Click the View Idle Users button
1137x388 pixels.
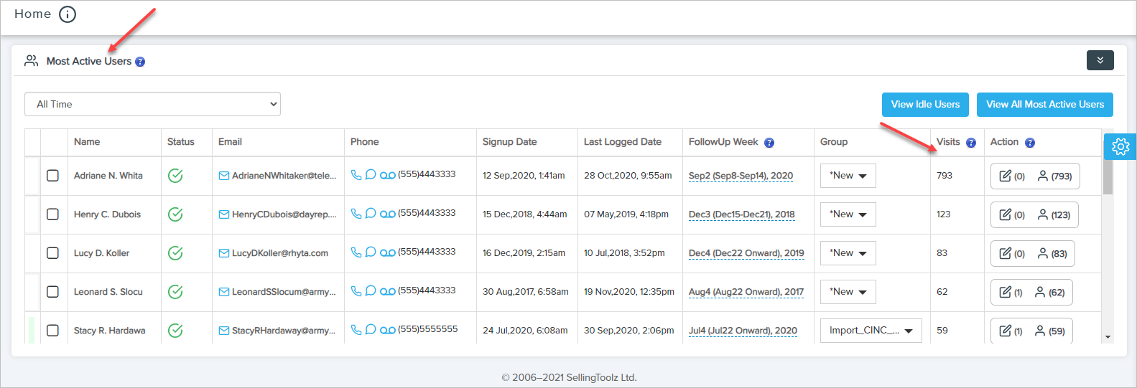925,105
